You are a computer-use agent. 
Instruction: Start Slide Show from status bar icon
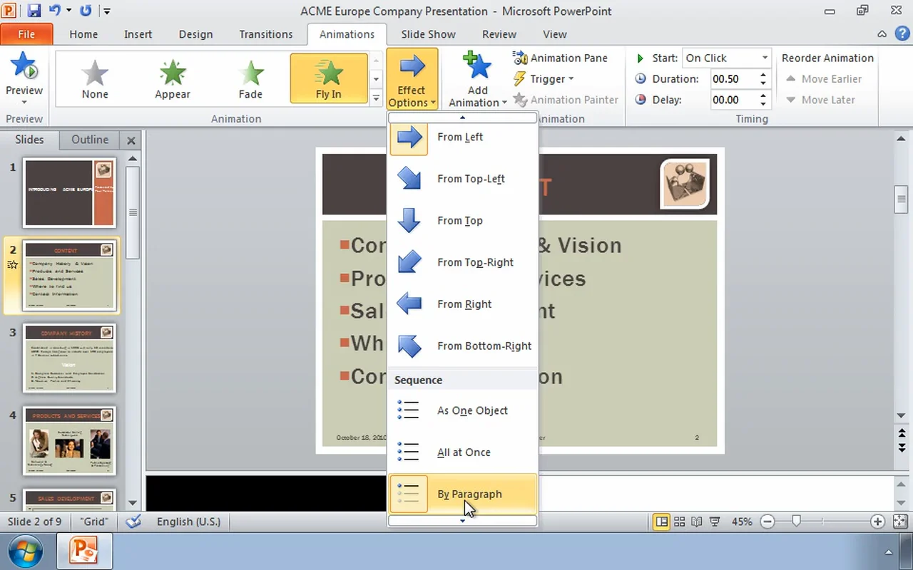(715, 522)
